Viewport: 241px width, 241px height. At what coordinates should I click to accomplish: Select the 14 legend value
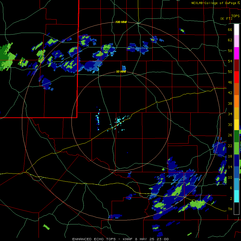pos(230,167)
